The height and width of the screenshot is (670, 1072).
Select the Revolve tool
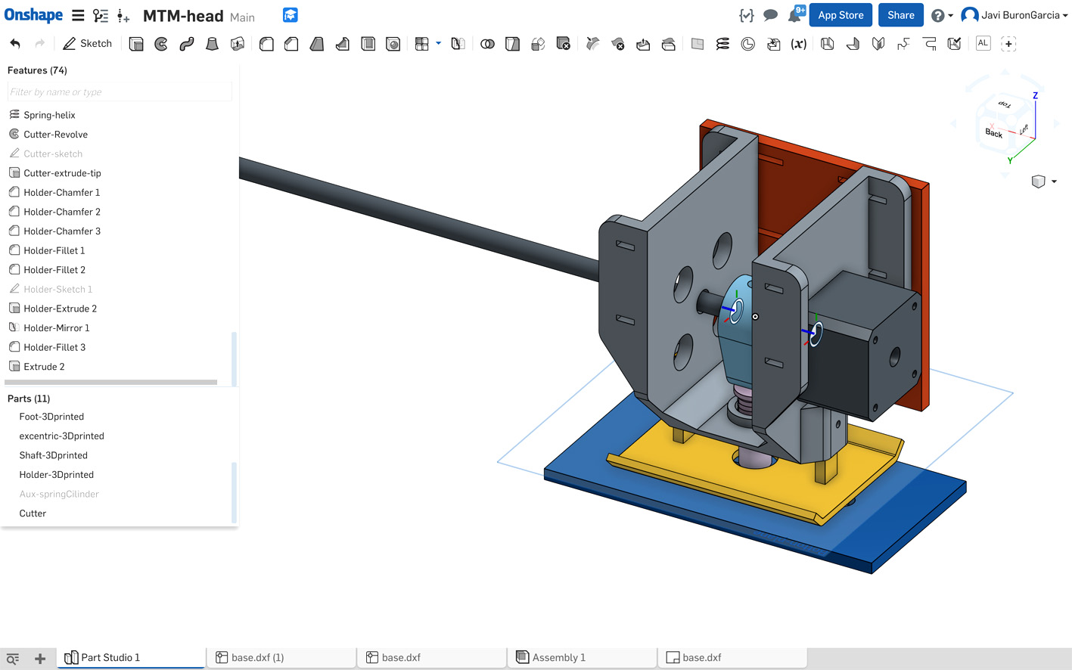pos(161,44)
